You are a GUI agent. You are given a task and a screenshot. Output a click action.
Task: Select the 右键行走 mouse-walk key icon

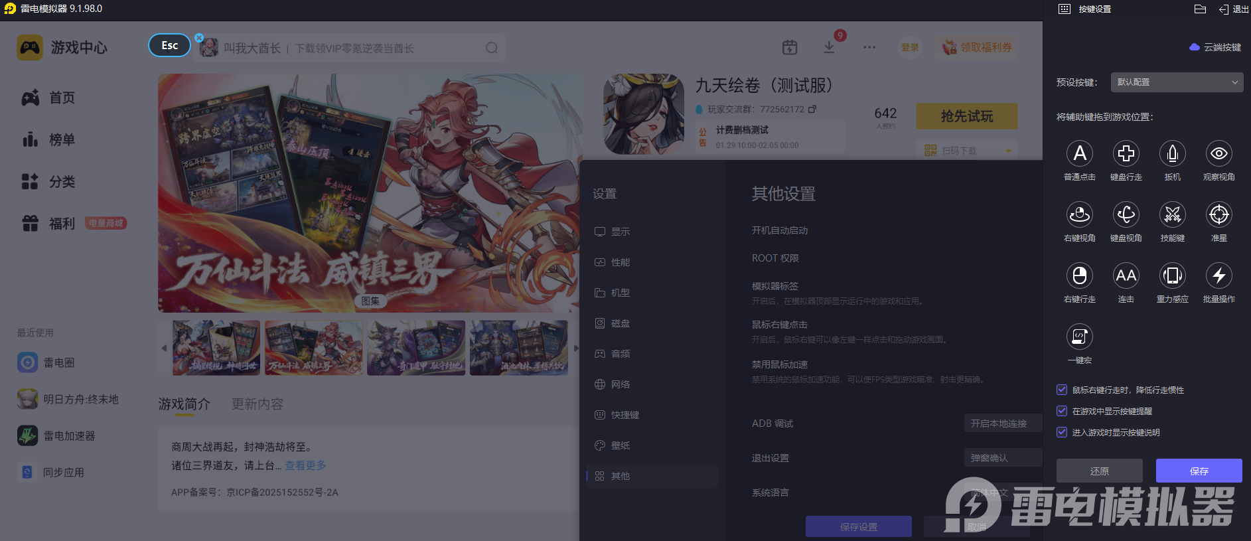(x=1080, y=275)
